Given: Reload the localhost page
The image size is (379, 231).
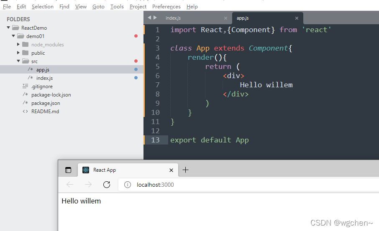Looking at the screenshot, I should (x=107, y=185).
